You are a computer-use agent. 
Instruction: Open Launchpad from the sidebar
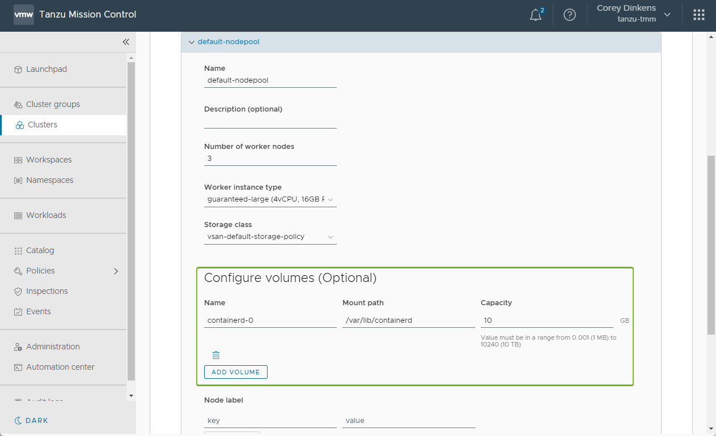click(x=46, y=69)
